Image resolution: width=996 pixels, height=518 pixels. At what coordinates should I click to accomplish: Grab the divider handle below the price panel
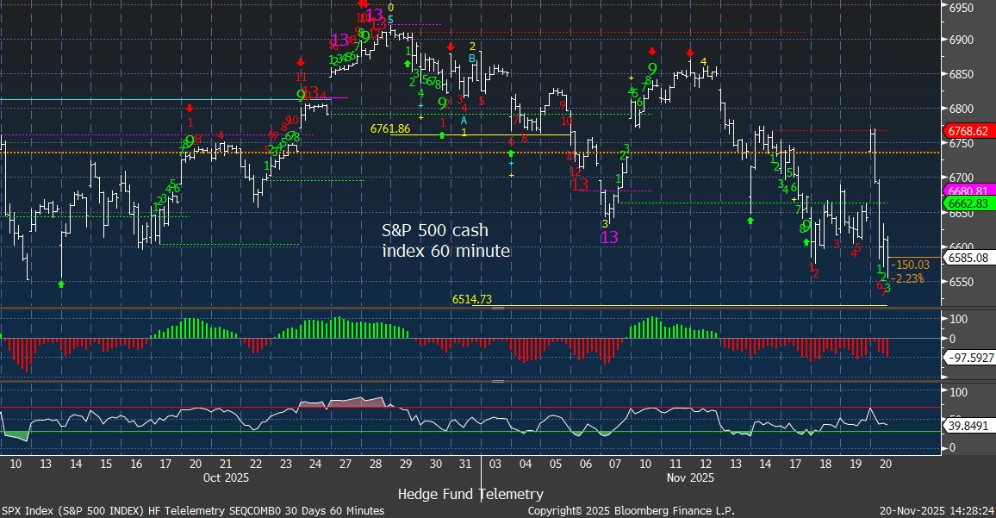coord(497,309)
